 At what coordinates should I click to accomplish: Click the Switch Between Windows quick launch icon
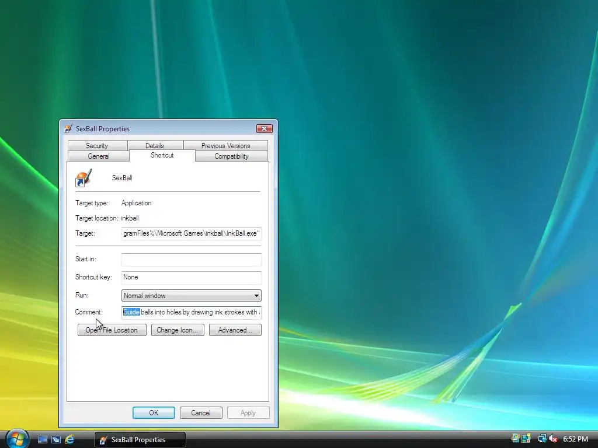point(55,439)
